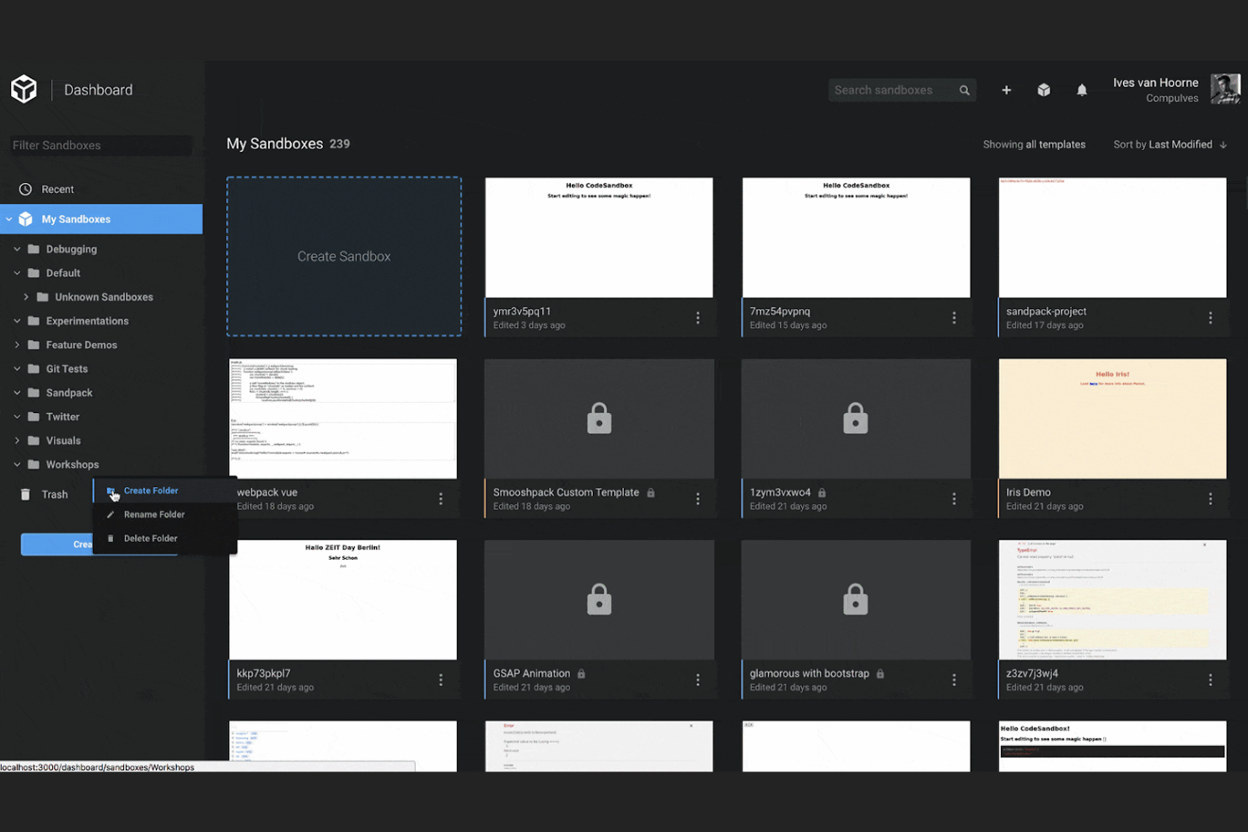Open options menu for Smooshpack Custom Template
This screenshot has height=832, width=1248.
point(697,499)
